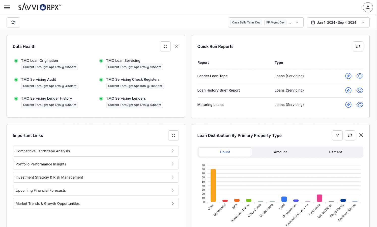Expand the company selector dropdown
The width and height of the screenshot is (377, 227).
pos(297,22)
